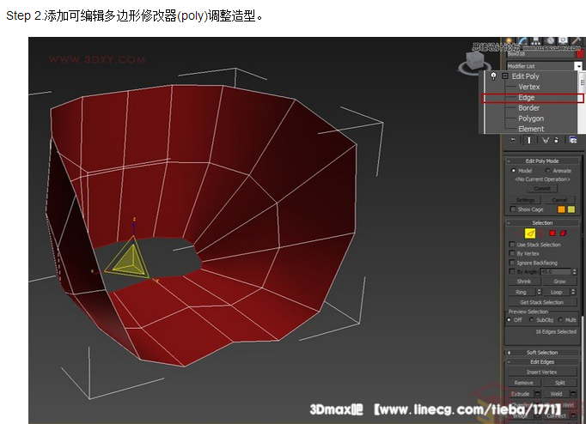This screenshot has height=424, width=586.
Task: Toggle the Edit Poly modifier light bulb icon
Action: 493,76
